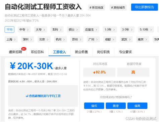Vote 偏低 on salary accuracy
The height and width of the screenshot is (122, 159).
click(94, 106)
